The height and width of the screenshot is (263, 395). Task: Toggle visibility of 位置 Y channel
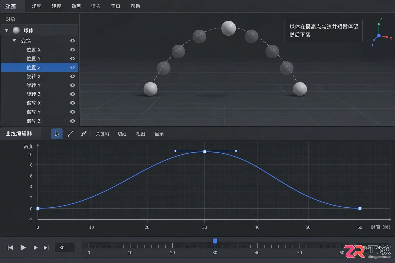[x=72, y=59]
